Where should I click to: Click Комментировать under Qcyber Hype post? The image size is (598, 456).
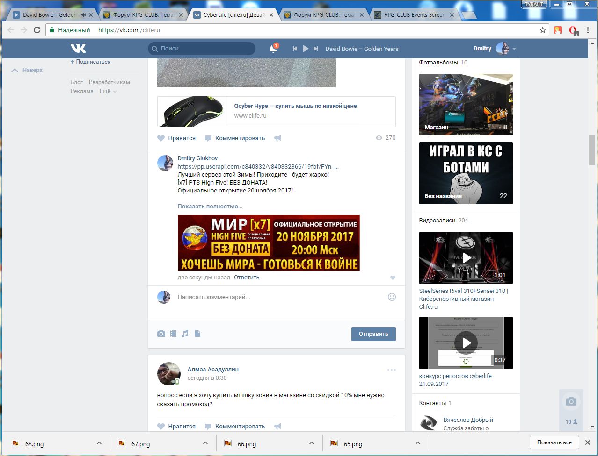pos(235,138)
